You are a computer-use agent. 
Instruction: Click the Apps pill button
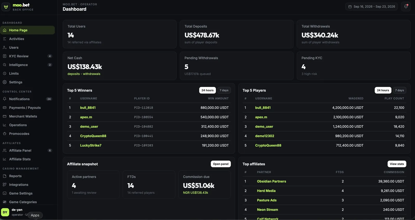click(35, 215)
